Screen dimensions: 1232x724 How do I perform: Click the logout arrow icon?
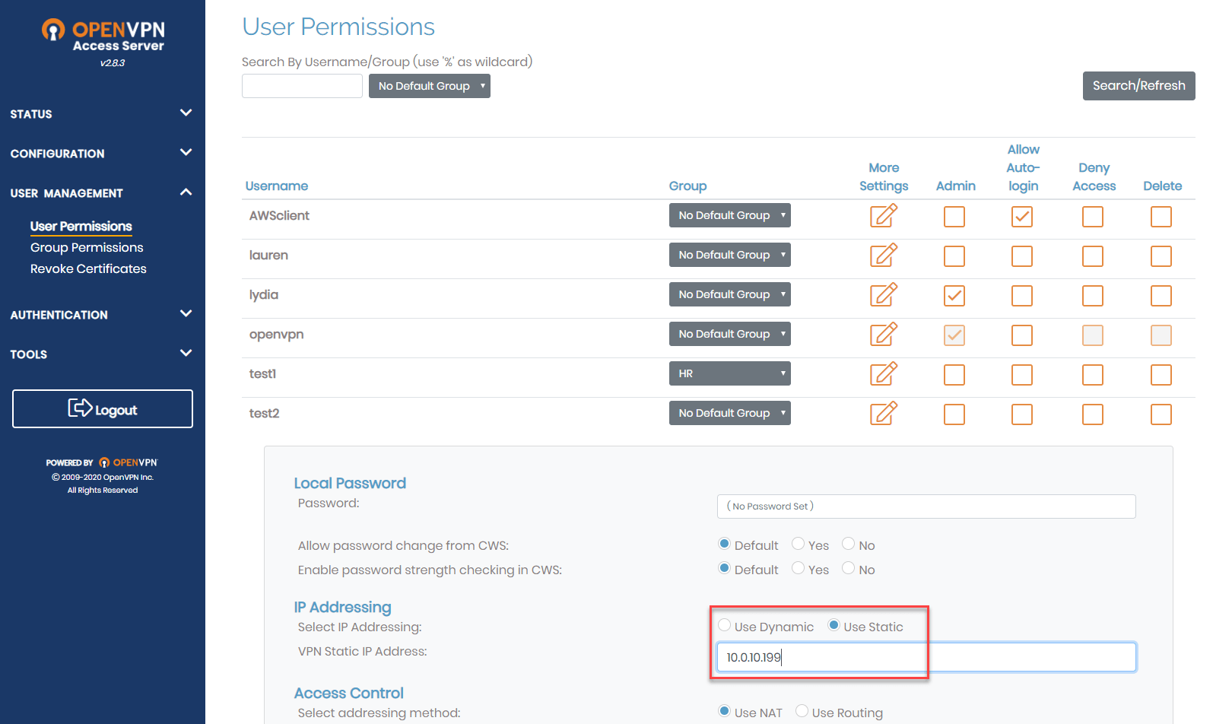[80, 408]
